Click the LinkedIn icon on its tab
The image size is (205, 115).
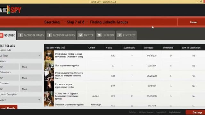coord(99,35)
